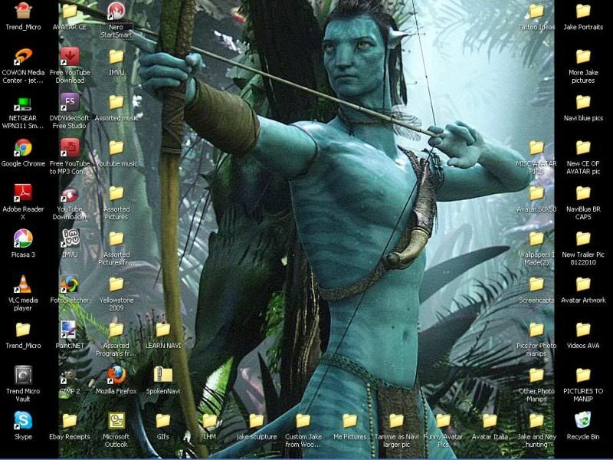Launch VLC media player from desktop
The image size is (613, 460).
pos(23,284)
